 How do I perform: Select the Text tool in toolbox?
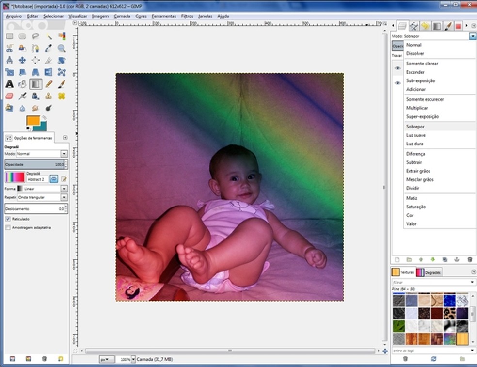pyautogui.click(x=9, y=84)
